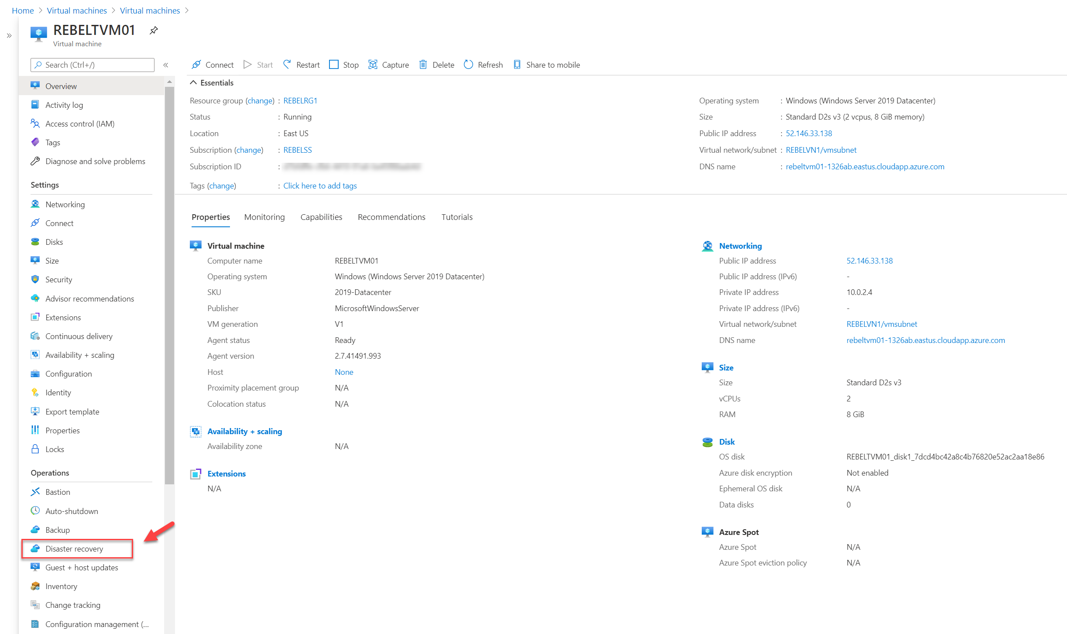Open Access control (IAM) icon

click(x=35, y=123)
